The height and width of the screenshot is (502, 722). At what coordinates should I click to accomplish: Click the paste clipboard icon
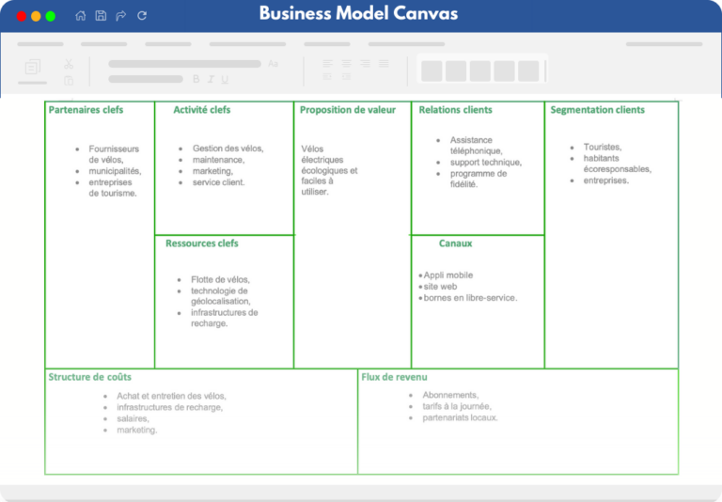click(x=69, y=81)
